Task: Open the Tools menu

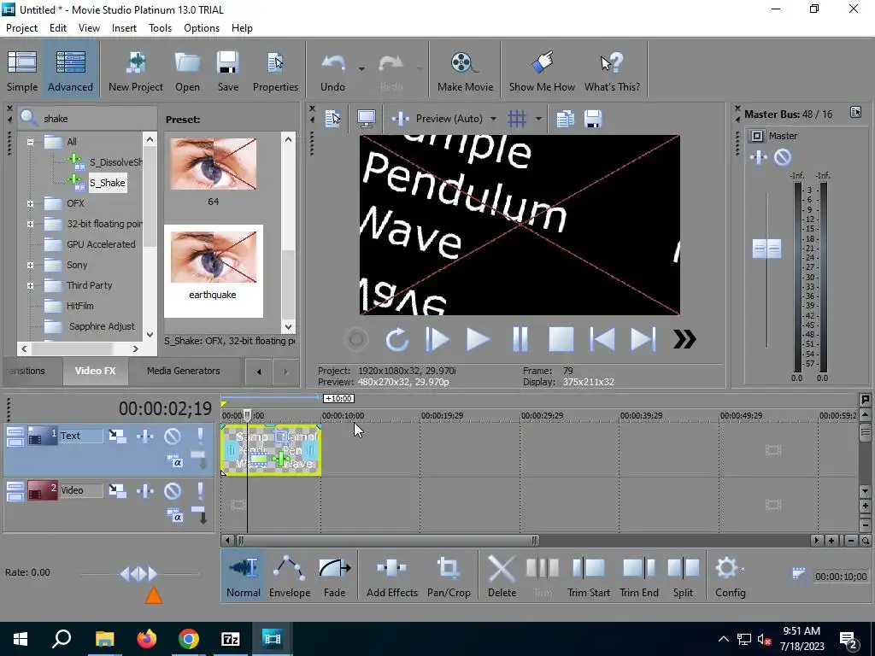Action: pyautogui.click(x=160, y=28)
